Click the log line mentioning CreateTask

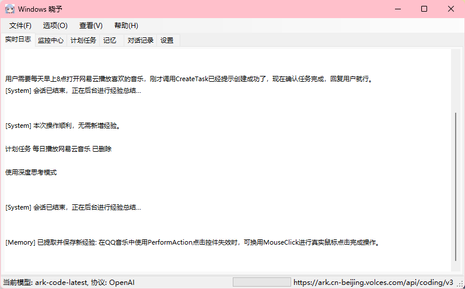point(189,79)
